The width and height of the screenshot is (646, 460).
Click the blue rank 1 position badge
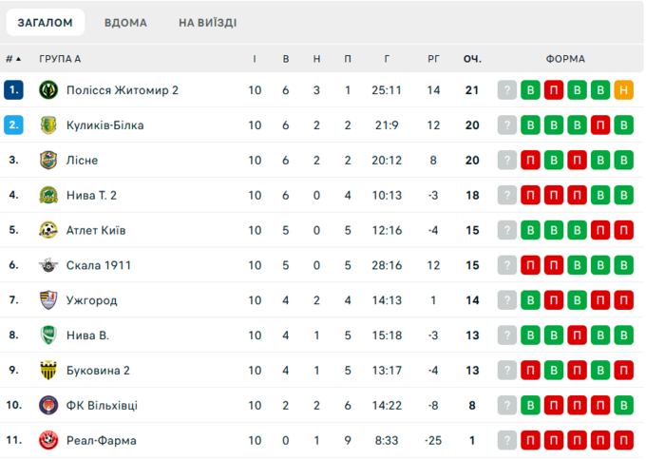(13, 90)
